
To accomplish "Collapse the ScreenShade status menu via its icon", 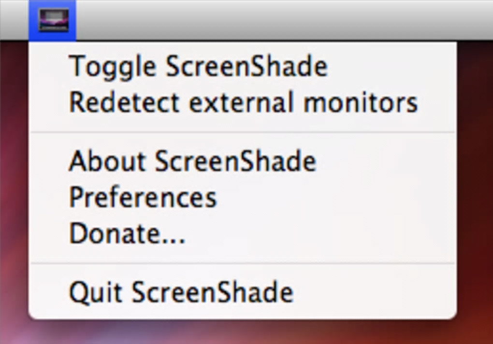I will [x=52, y=20].
